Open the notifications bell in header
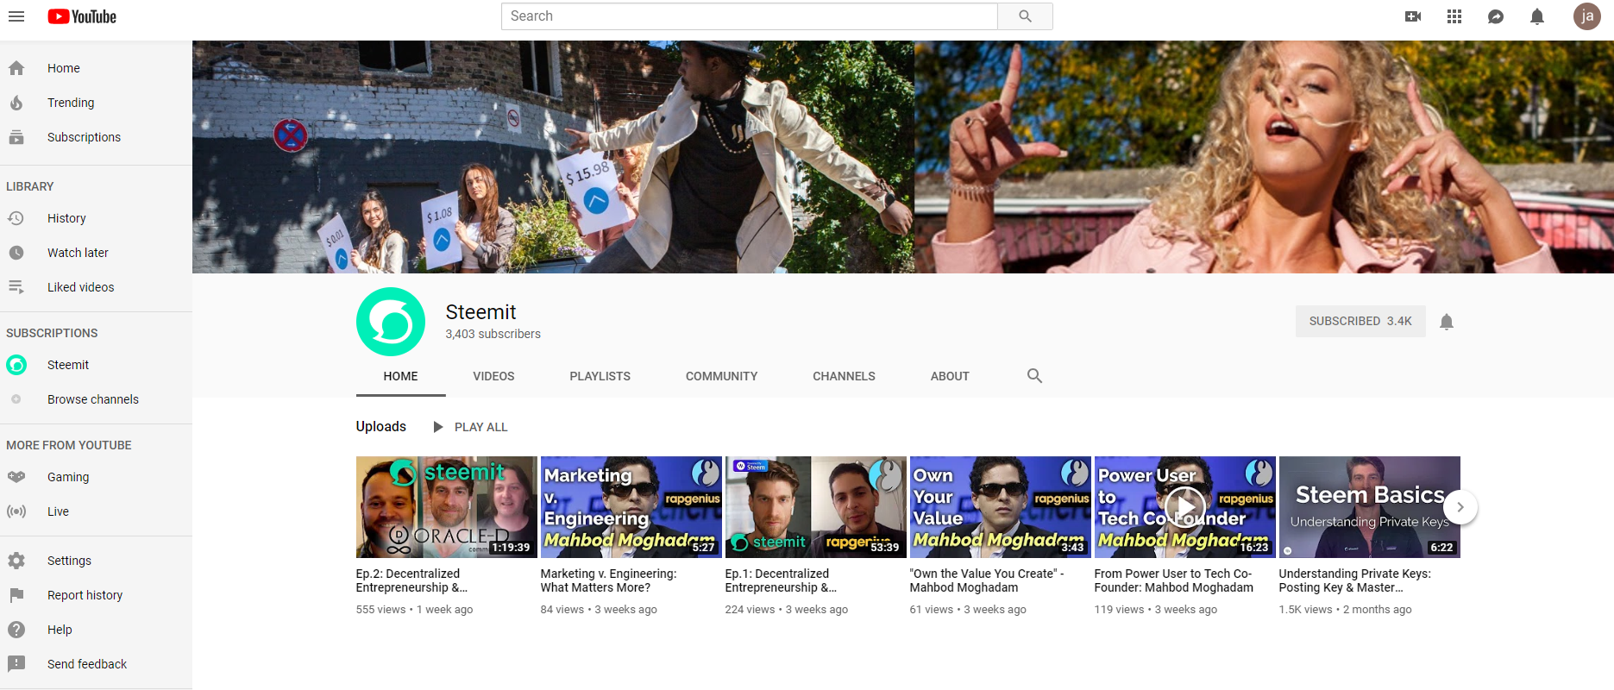Viewport: 1614px width, 690px height. 1537,16
